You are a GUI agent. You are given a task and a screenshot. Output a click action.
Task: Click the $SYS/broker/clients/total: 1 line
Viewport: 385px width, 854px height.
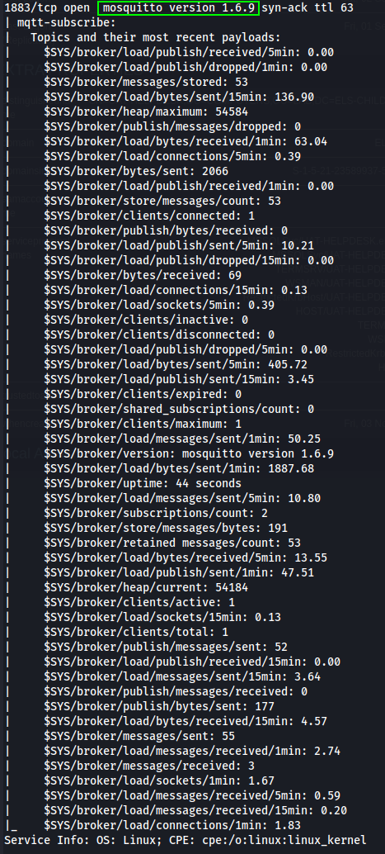click(x=136, y=633)
